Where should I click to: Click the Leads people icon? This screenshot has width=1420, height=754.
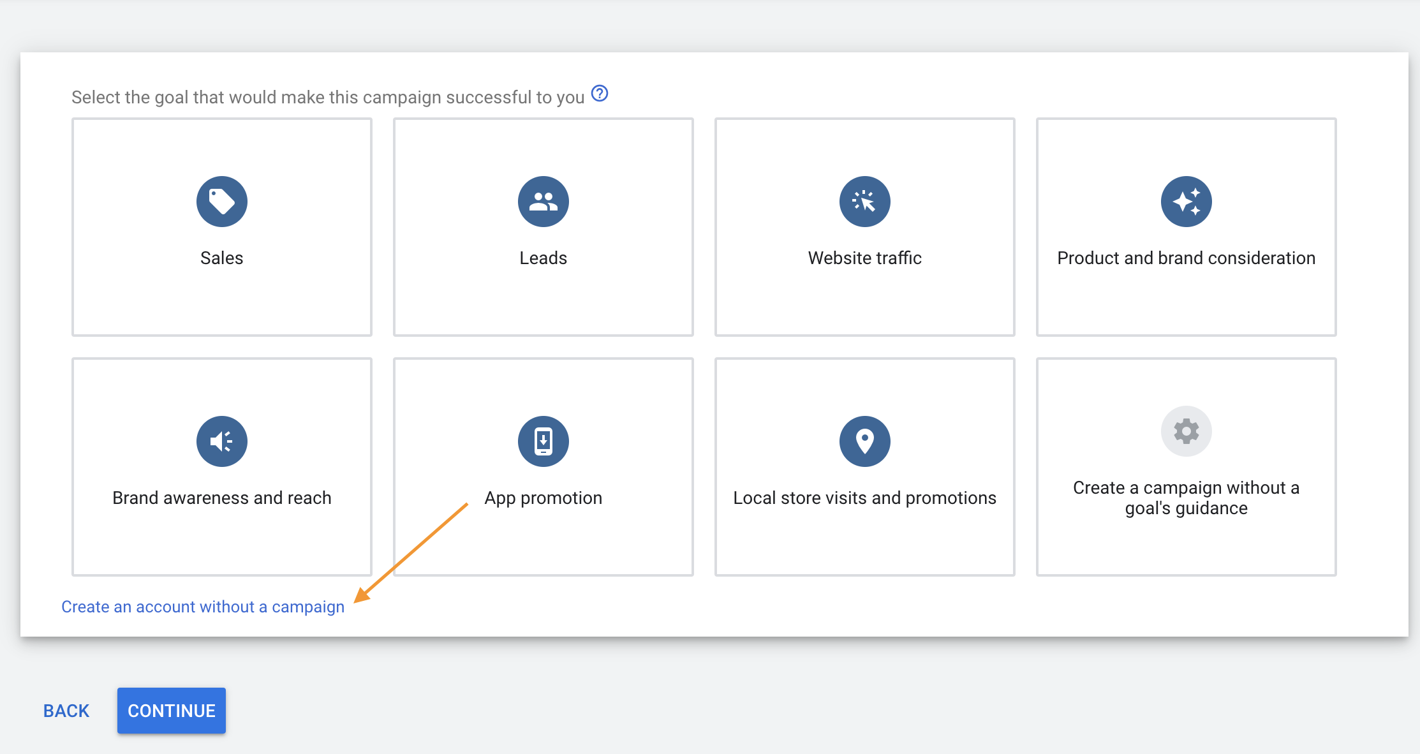pyautogui.click(x=543, y=202)
